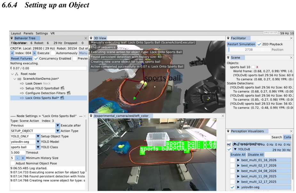Toggle the yolov8n-seg model checkbox
This screenshot has height=193, width=296.
point(232,187)
